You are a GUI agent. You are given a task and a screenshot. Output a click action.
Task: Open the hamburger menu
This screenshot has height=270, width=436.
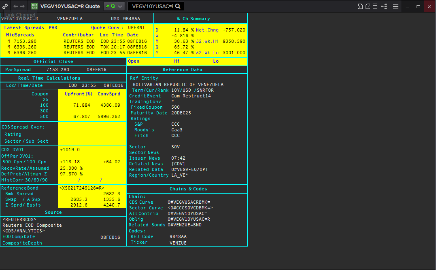point(396,6)
